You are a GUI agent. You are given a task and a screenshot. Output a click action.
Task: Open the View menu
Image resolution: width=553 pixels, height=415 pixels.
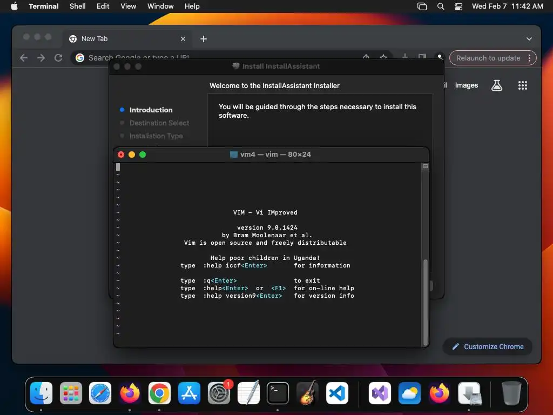point(129,6)
